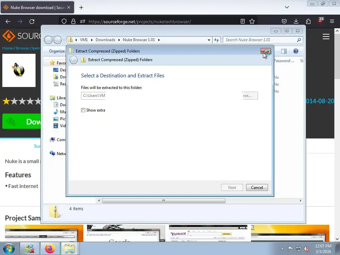Tick the Show extracted files checkbox
Viewport: 340px width, 255px height.
(x=83, y=110)
